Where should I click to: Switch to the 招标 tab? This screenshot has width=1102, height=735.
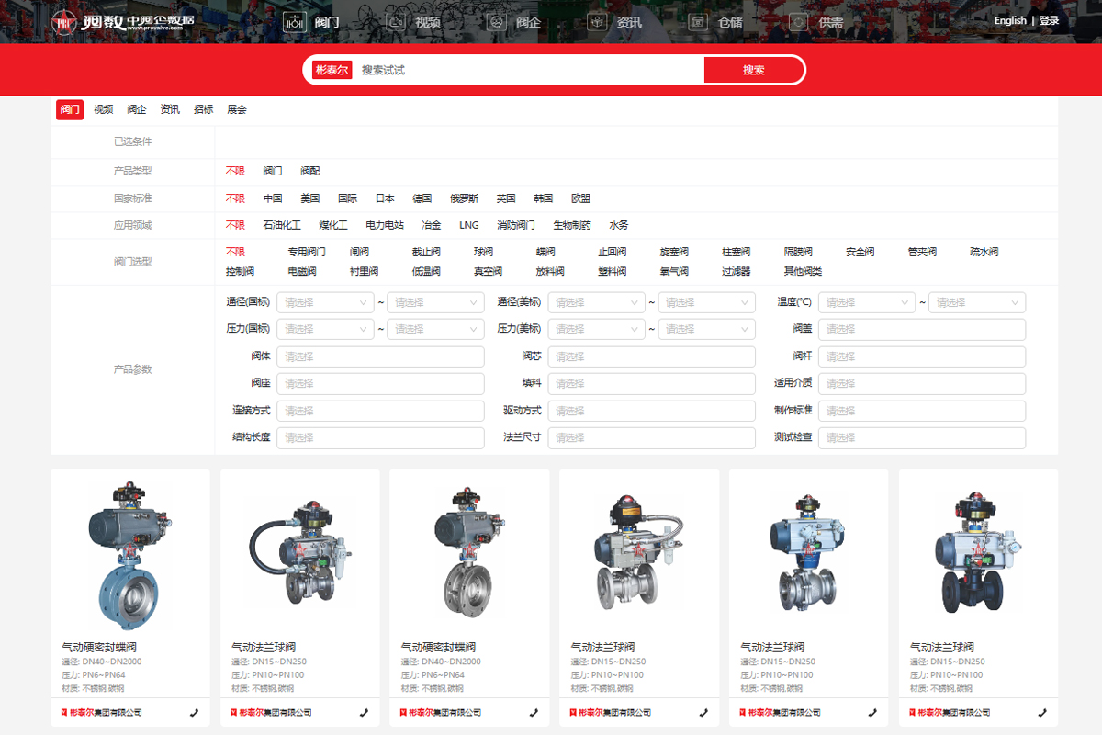(x=203, y=109)
